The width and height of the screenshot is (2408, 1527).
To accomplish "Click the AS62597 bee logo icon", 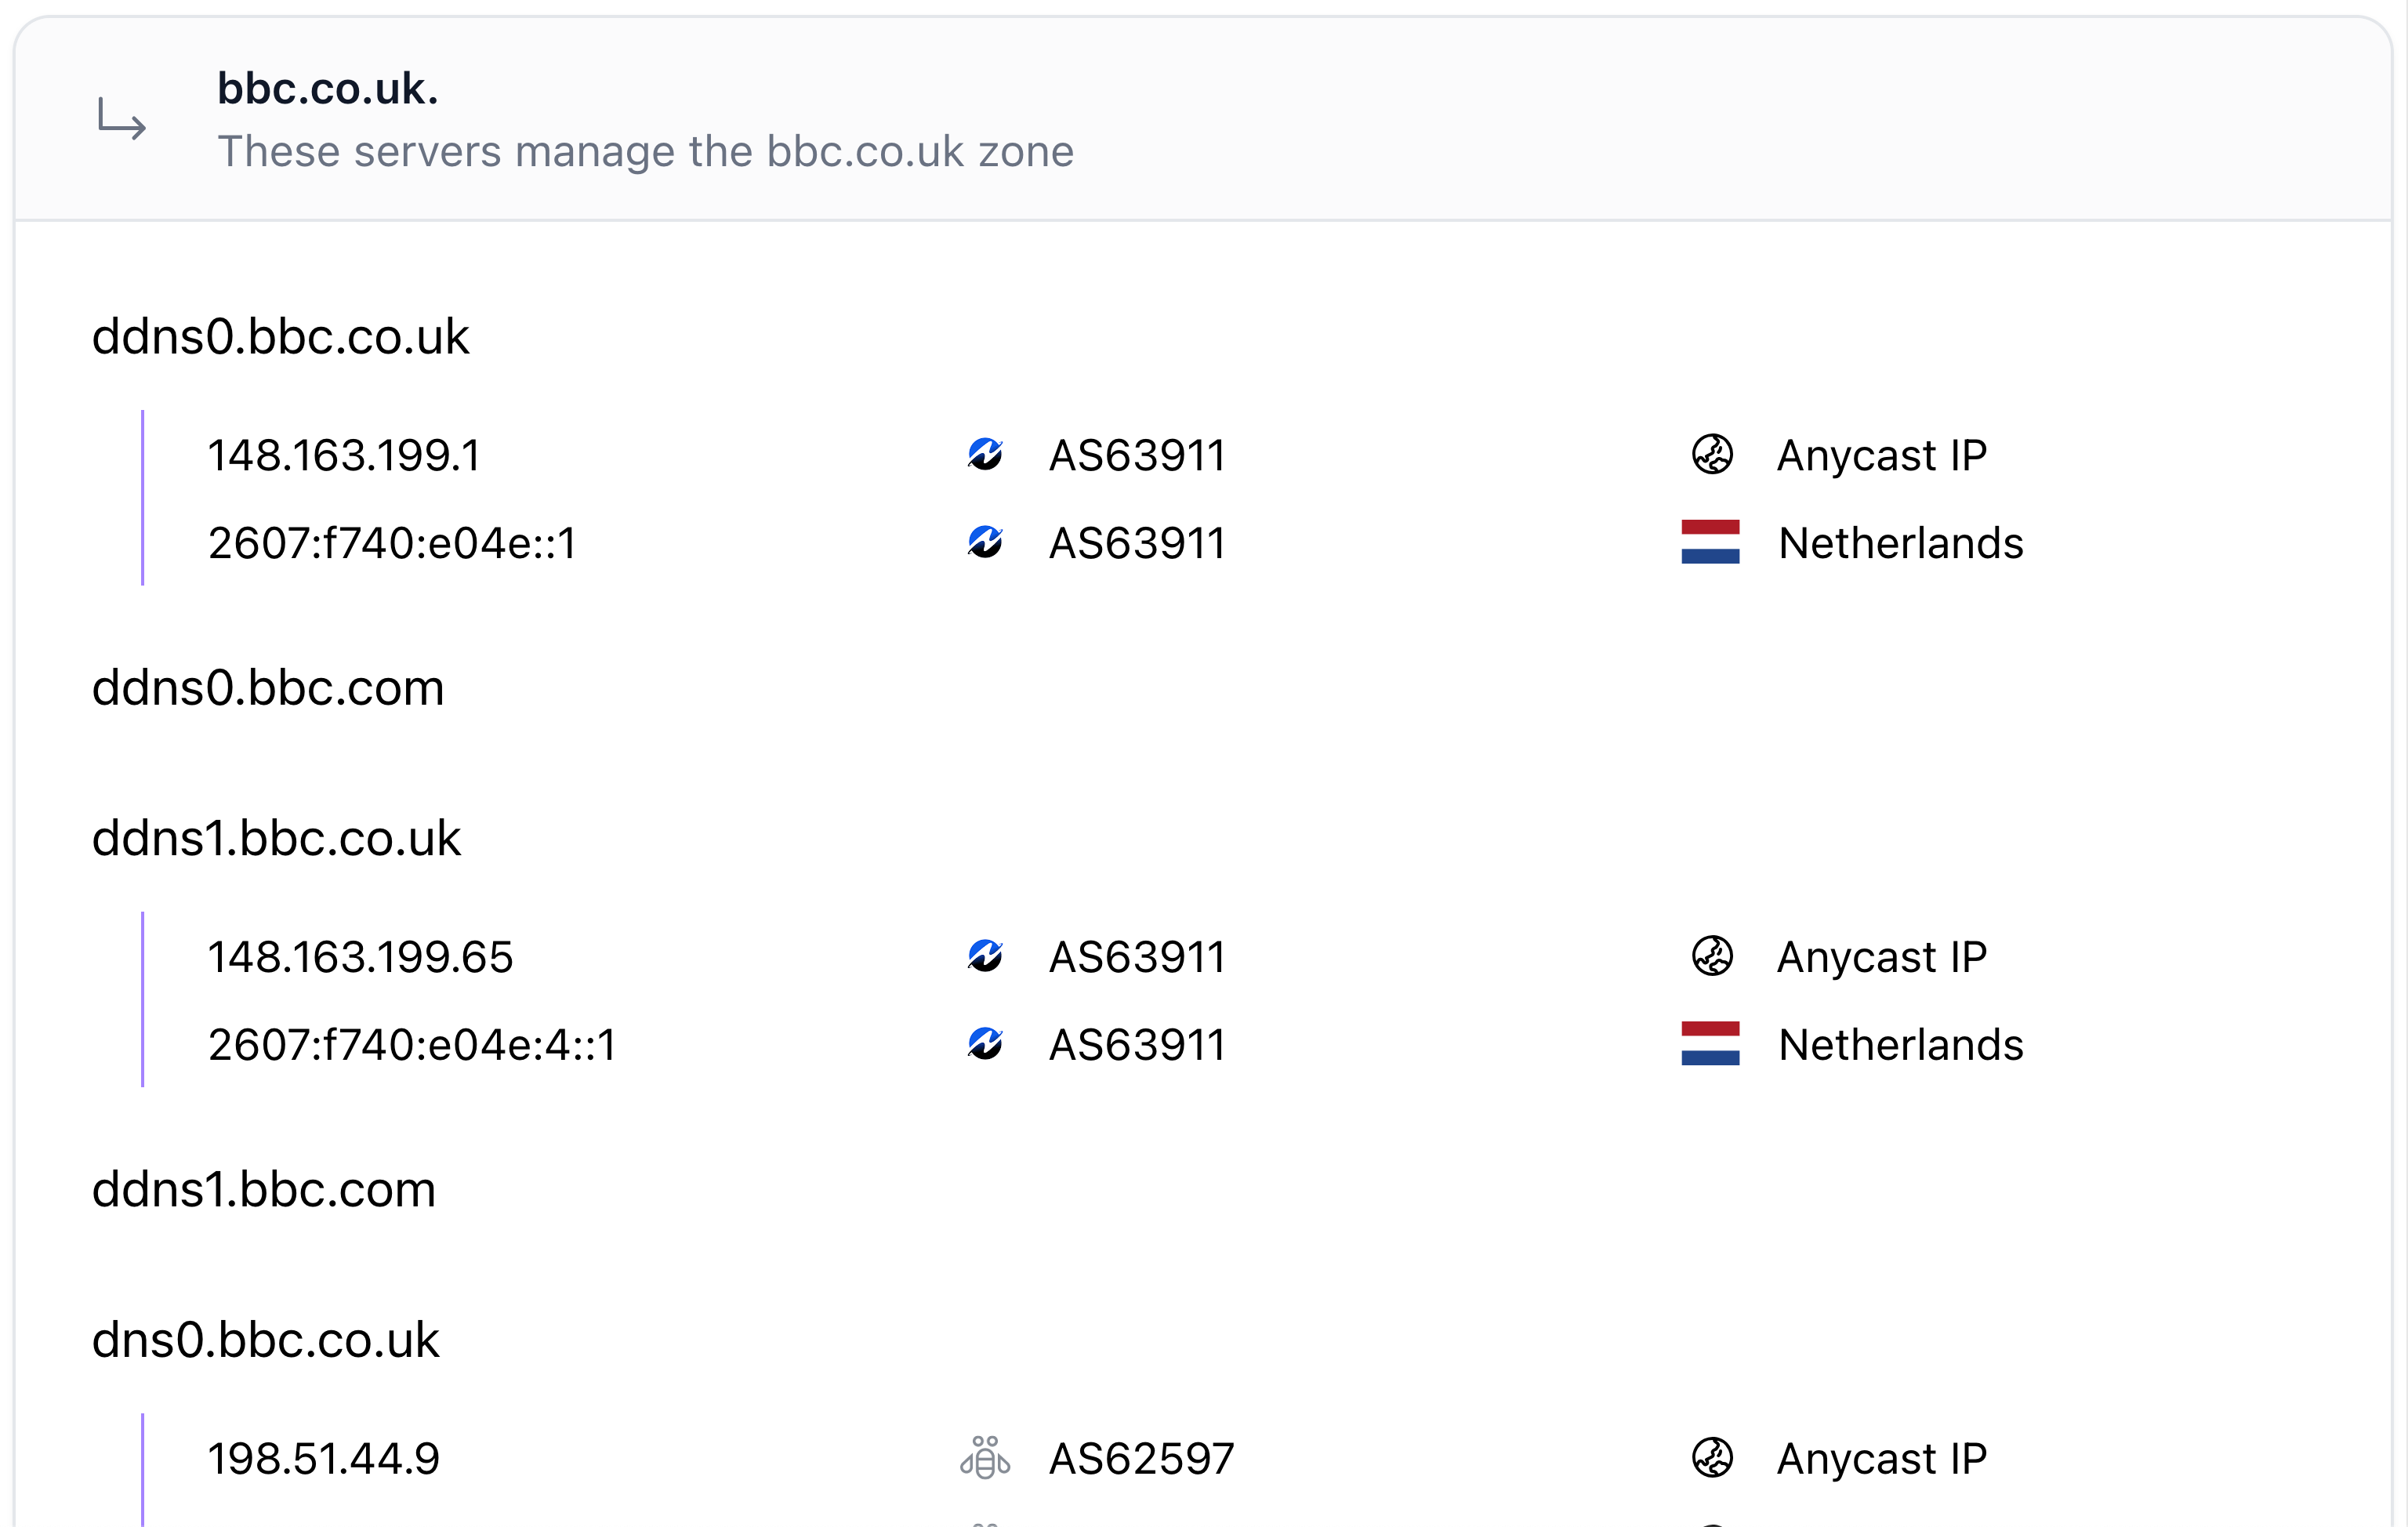I will [x=985, y=1458].
